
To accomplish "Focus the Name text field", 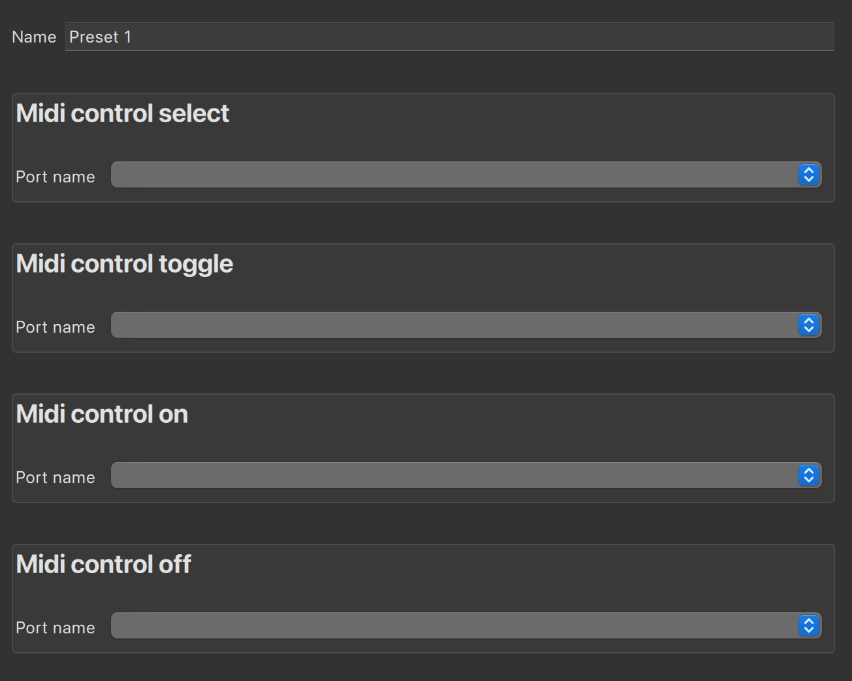I will [450, 37].
